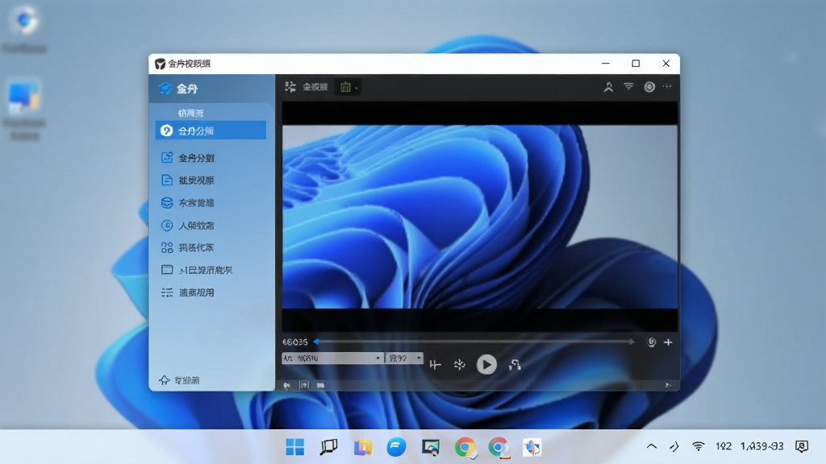Open the round blue chat app in the taskbar
This screenshot has height=464, width=826.
point(397,447)
